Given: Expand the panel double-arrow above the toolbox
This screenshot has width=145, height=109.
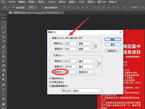Looking at the screenshot, I should click(x=1, y=12).
